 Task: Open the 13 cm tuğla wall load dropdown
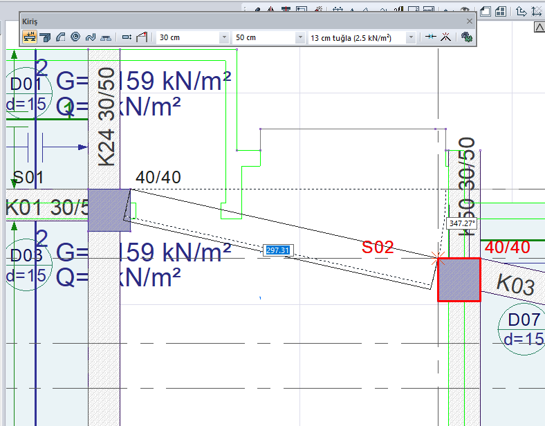point(411,37)
